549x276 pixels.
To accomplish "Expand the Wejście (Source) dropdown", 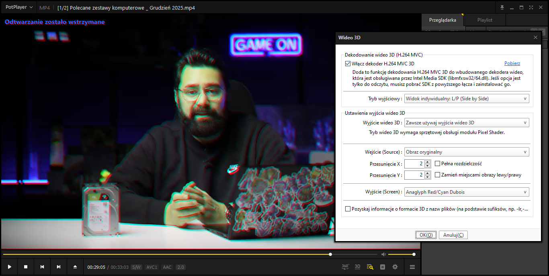I will coord(467,152).
